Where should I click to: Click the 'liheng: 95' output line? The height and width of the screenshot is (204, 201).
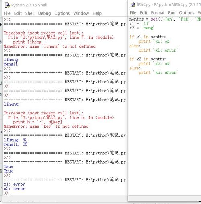tap(16, 140)
